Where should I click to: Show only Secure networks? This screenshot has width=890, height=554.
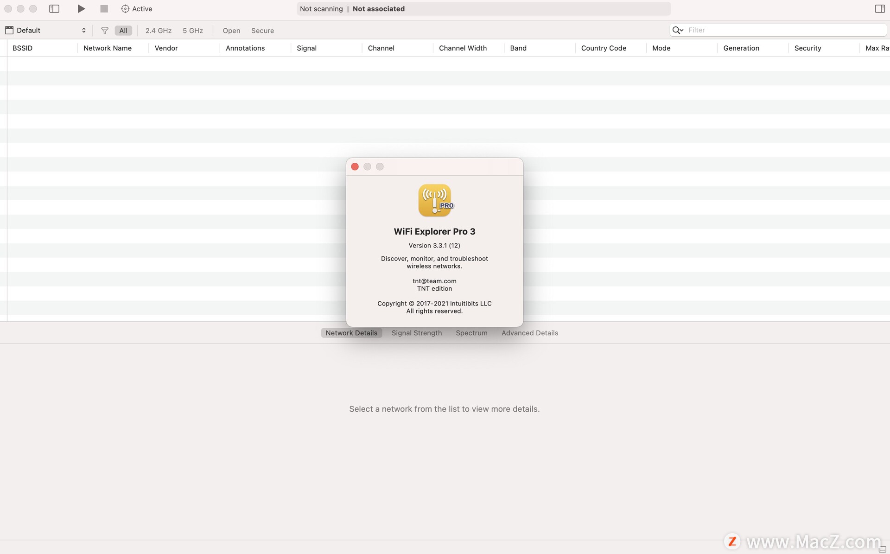pos(262,31)
